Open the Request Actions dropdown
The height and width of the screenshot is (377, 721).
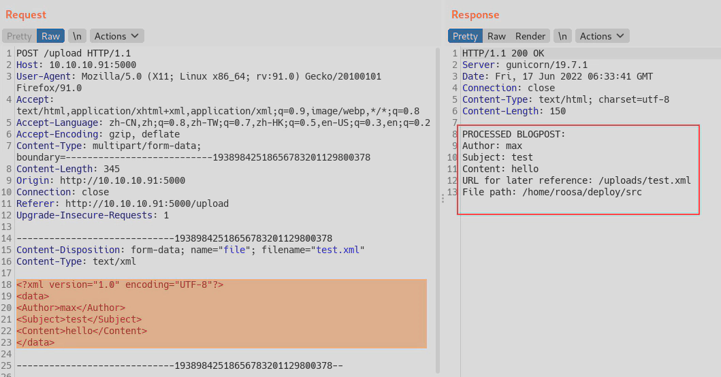click(116, 36)
